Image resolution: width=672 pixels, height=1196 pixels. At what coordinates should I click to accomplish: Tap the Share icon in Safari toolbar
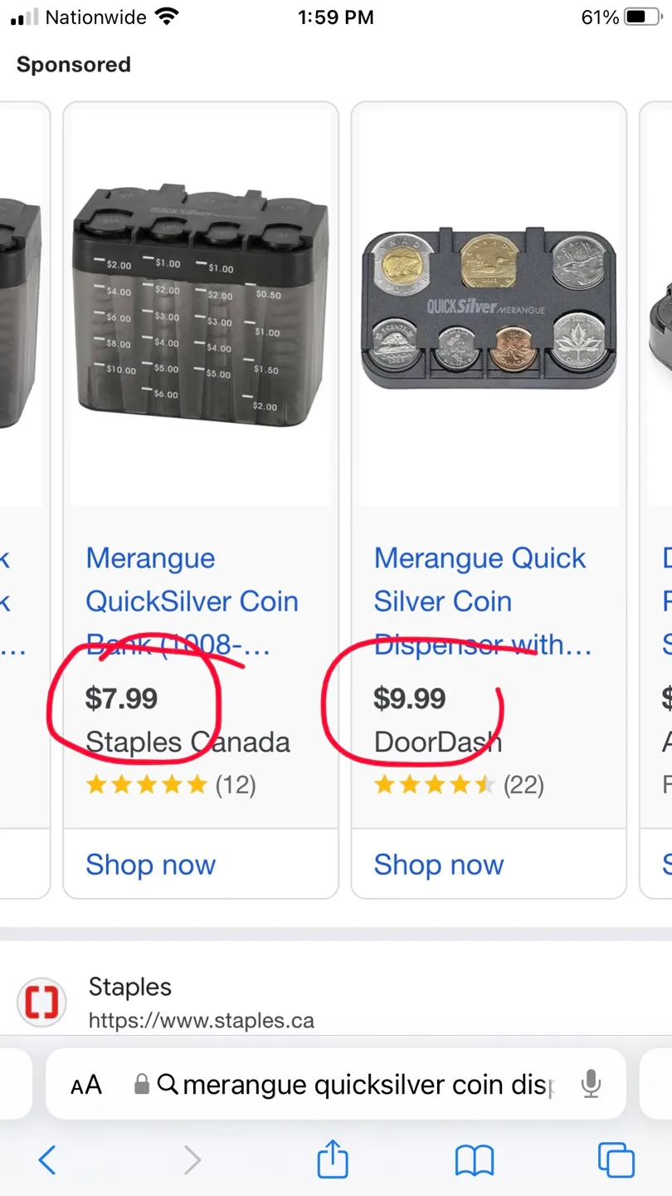333,1159
